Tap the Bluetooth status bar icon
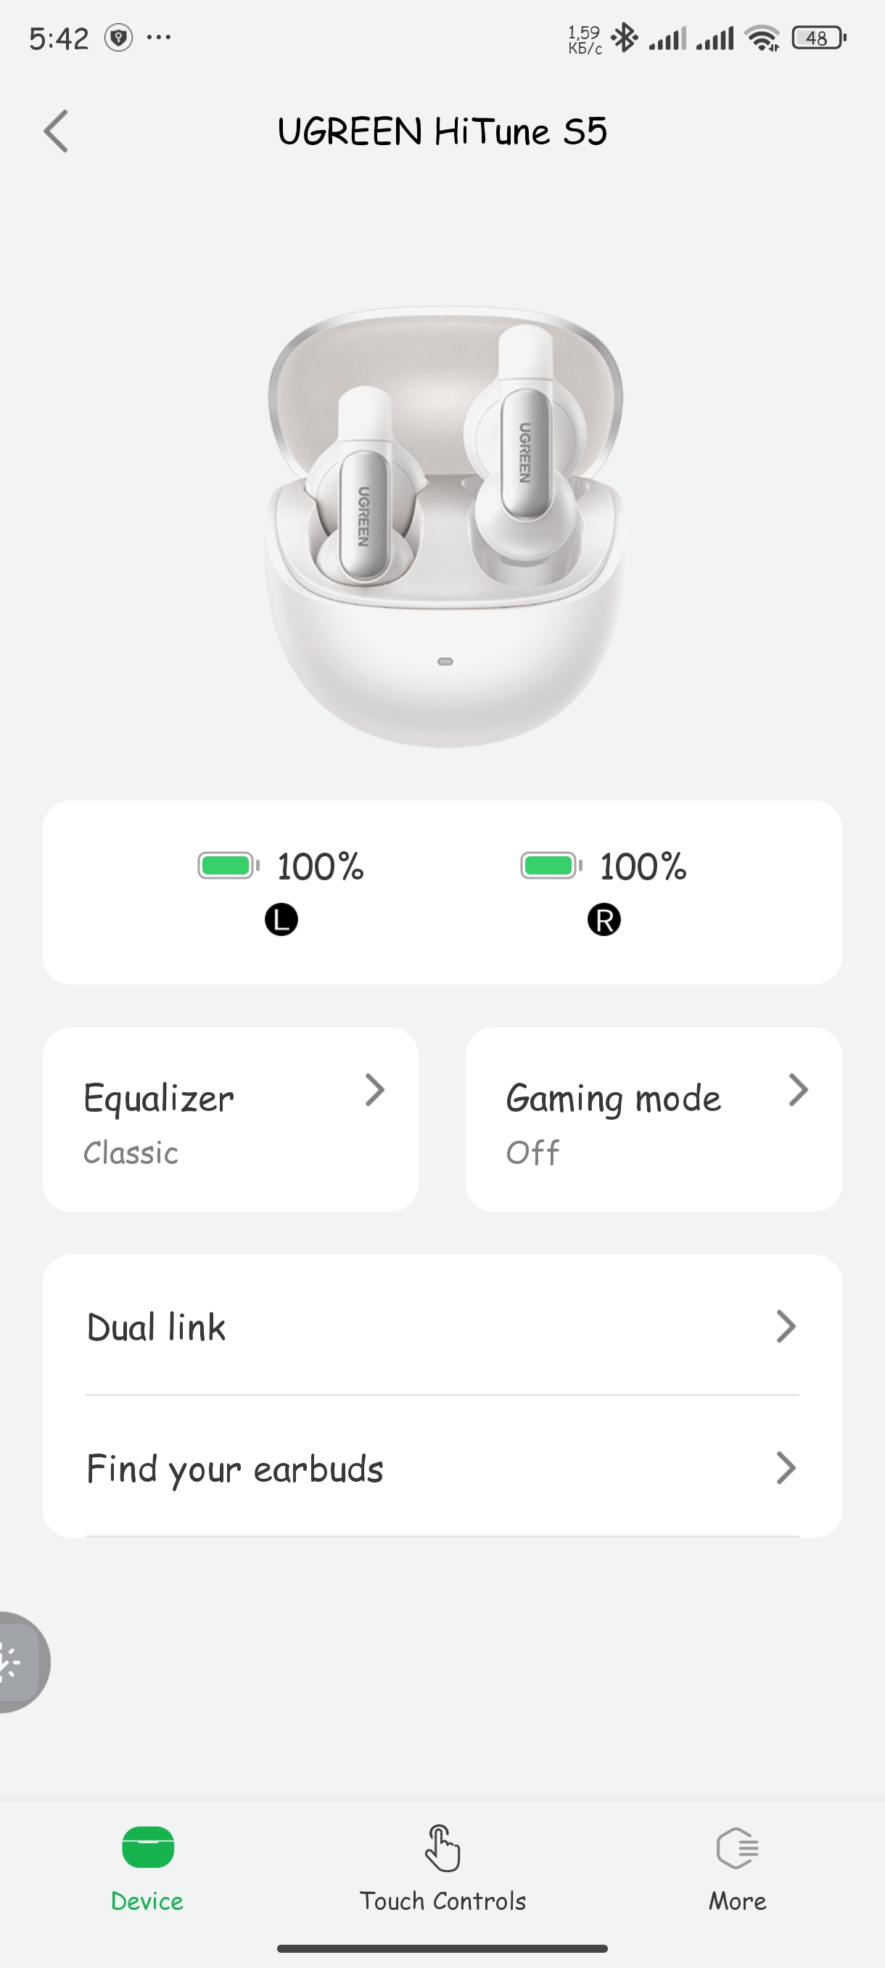Image resolution: width=885 pixels, height=1968 pixels. (625, 38)
